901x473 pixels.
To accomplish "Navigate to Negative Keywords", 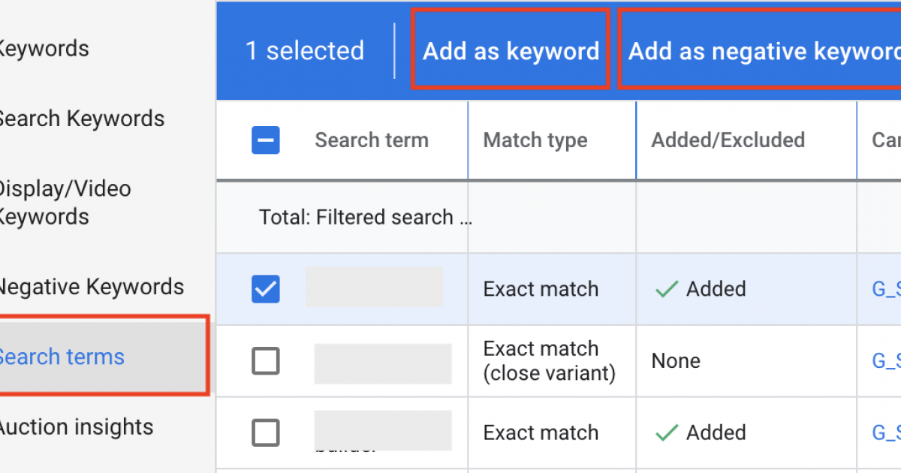I will 90,287.
